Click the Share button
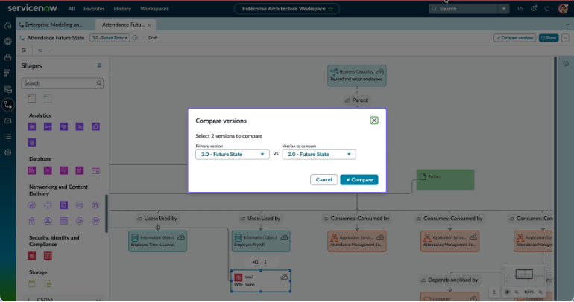The image size is (574, 302). click(x=549, y=38)
